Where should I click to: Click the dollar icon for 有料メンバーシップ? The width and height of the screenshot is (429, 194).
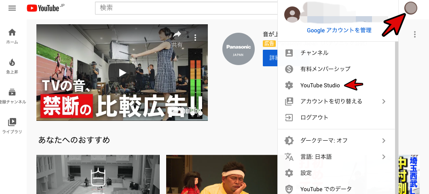tap(289, 69)
